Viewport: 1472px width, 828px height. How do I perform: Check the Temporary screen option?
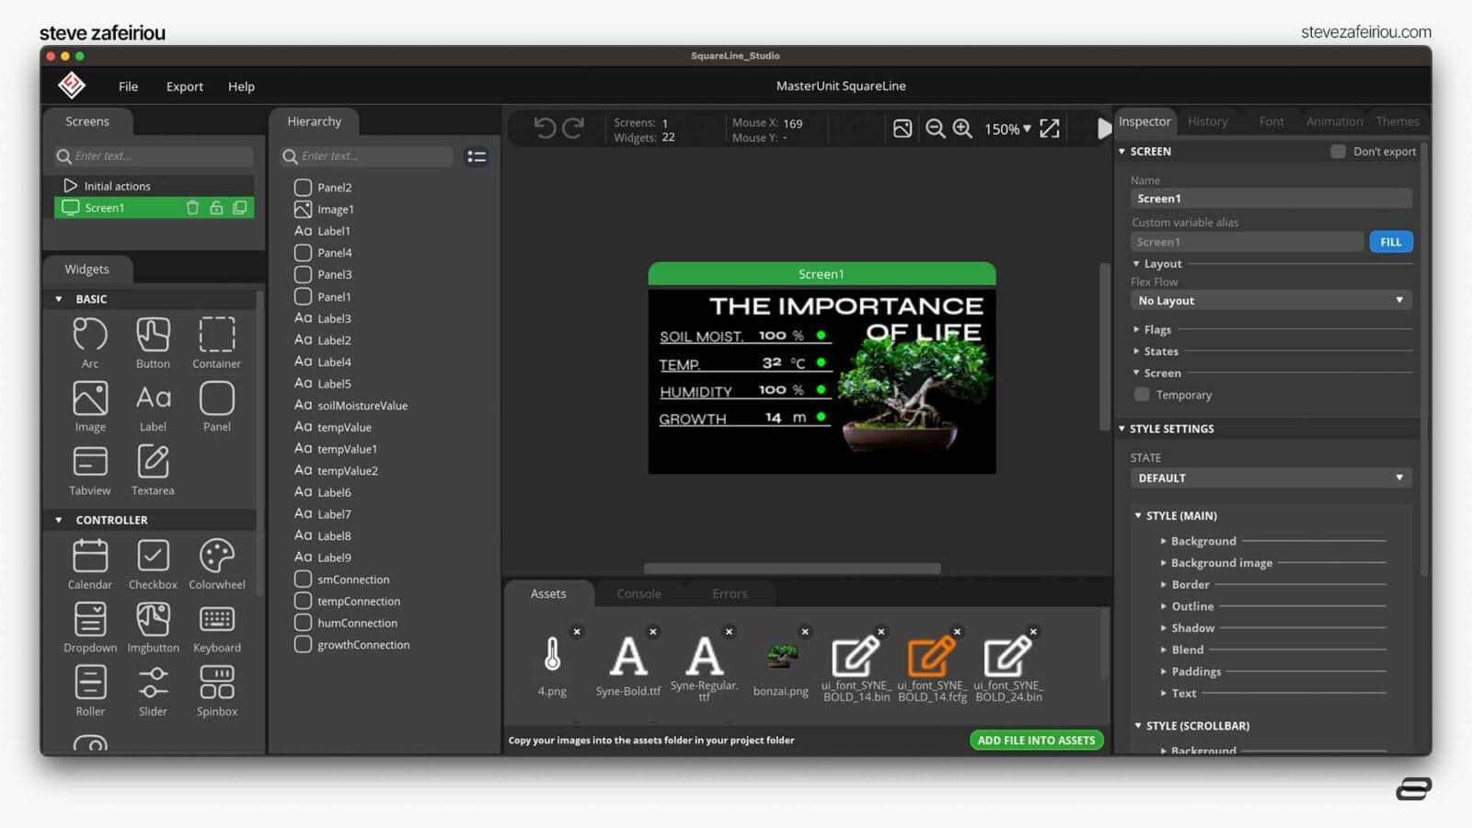pos(1142,395)
